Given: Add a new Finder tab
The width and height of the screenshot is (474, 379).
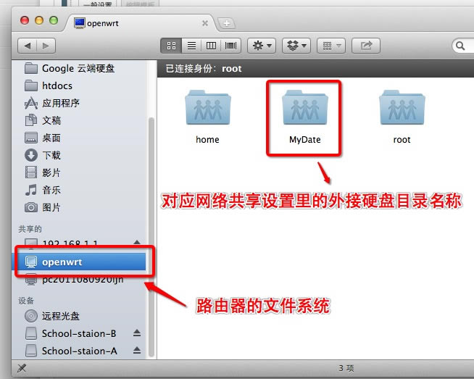Looking at the screenshot, I should (x=226, y=23).
